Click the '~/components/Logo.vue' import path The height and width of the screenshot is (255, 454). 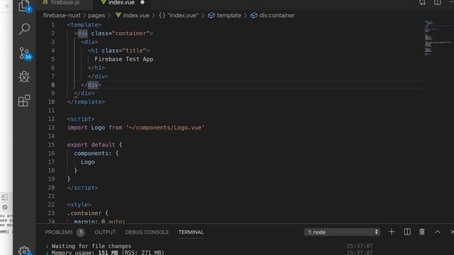point(165,127)
